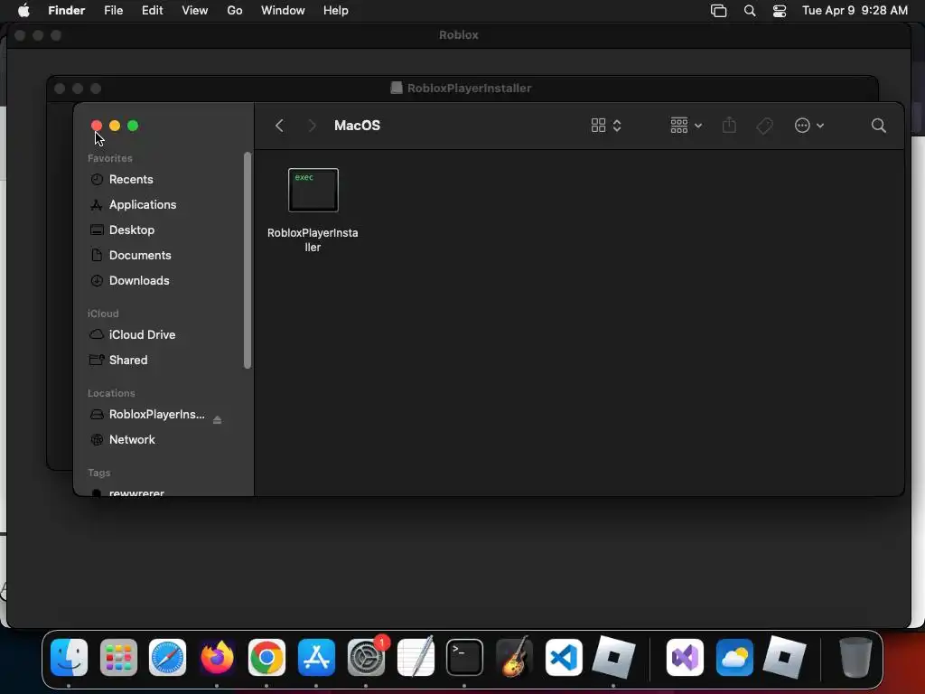Open Control Center in menu bar
The height and width of the screenshot is (694, 925).
(x=780, y=11)
